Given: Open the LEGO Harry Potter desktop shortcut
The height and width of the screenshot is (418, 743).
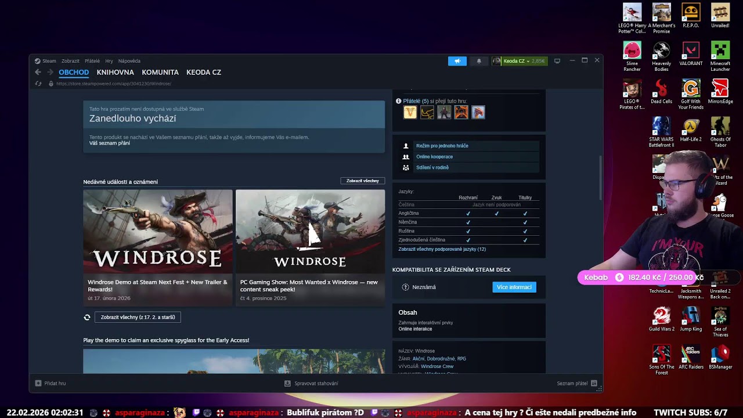Looking at the screenshot, I should (632, 19).
